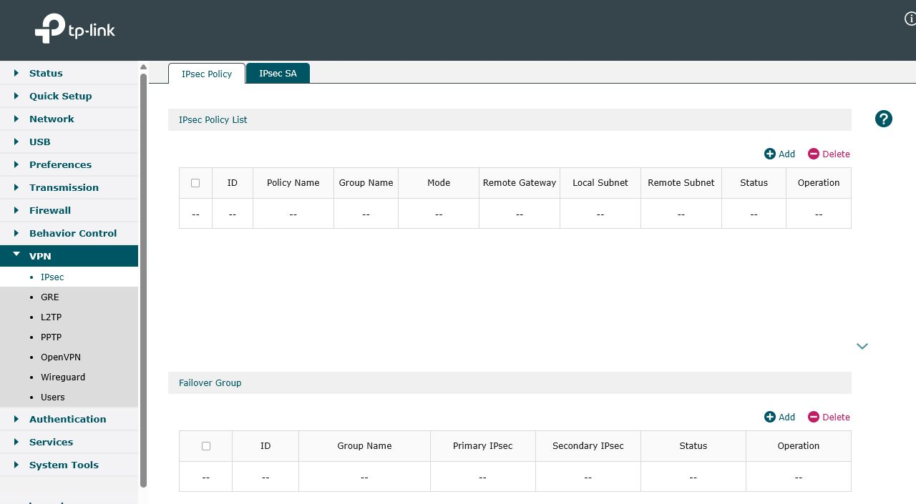The image size is (916, 504).
Task: Expand the Preferences menu section
Action: (69, 164)
